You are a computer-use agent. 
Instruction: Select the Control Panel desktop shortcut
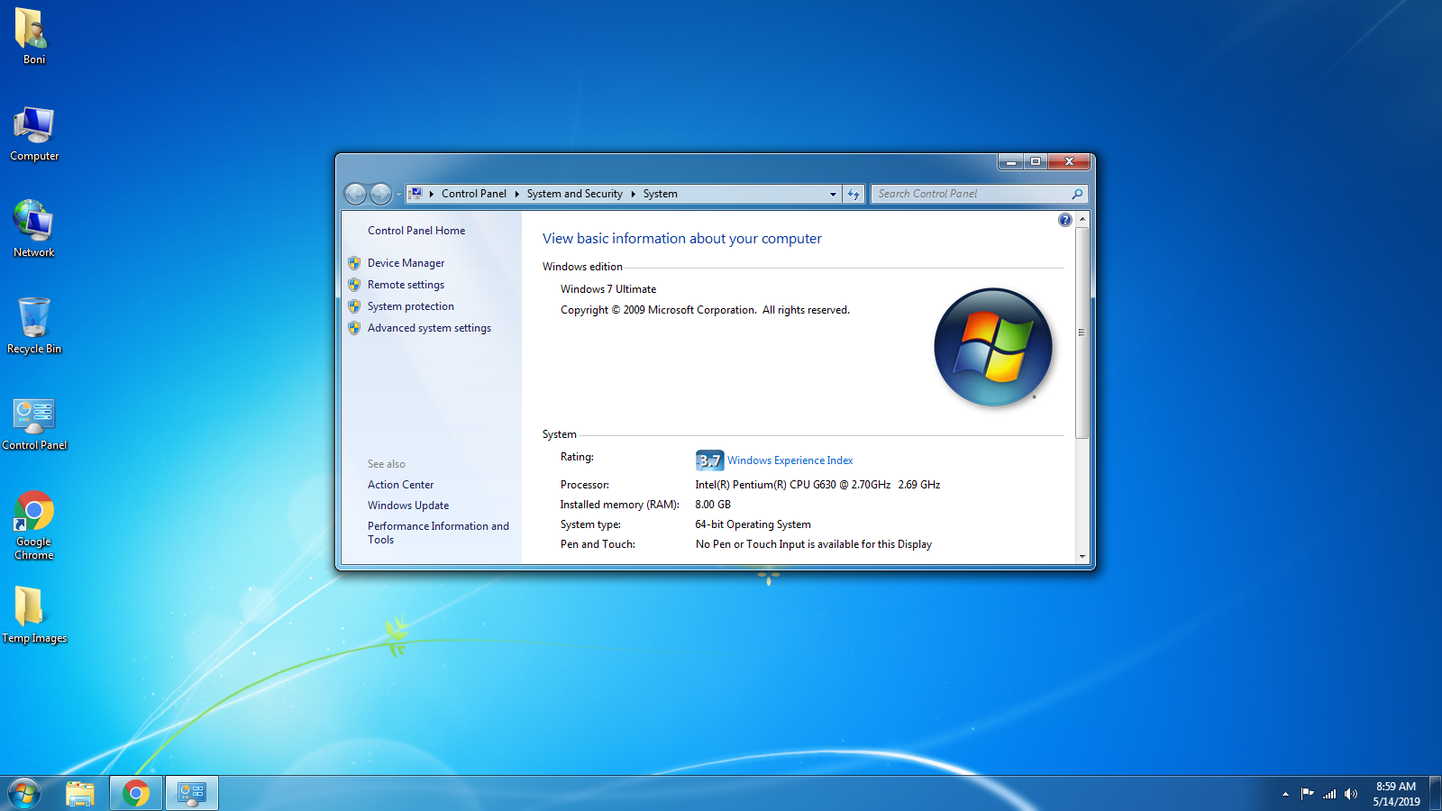point(33,423)
